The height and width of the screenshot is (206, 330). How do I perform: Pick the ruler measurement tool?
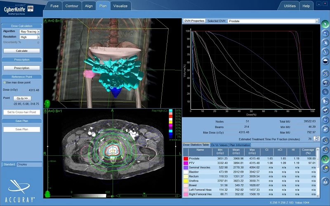325,52
